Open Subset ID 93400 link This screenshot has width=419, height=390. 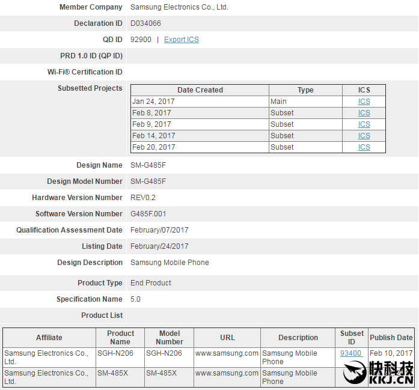(351, 353)
